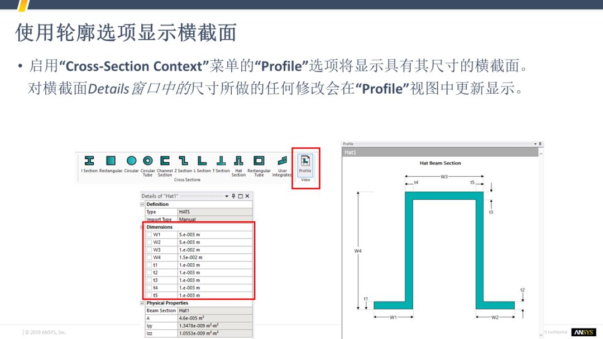Viewport: 603px width, 339px height.
Task: Select the area A value 4.6e-005 m²
Action: 215,318
